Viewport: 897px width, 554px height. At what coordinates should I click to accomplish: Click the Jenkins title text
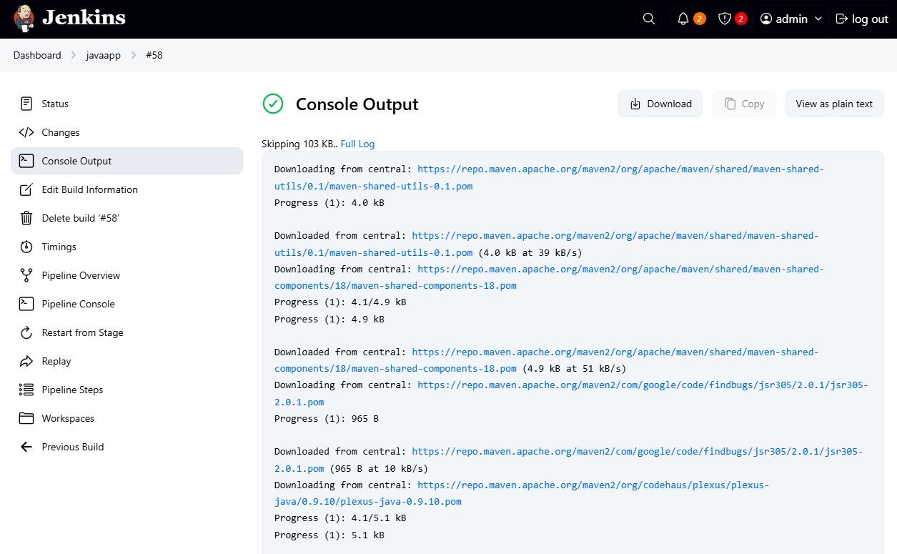coord(84,18)
